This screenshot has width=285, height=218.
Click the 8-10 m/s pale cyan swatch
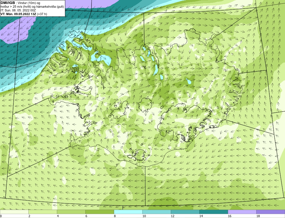coord(128,212)
